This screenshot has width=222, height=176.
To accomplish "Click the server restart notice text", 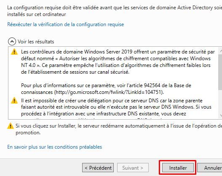I will (x=119, y=129).
